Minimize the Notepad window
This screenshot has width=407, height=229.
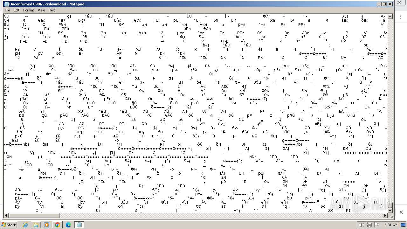[x=379, y=4]
